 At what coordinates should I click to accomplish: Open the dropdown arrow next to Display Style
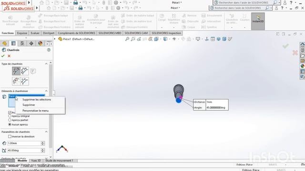click(x=170, y=39)
